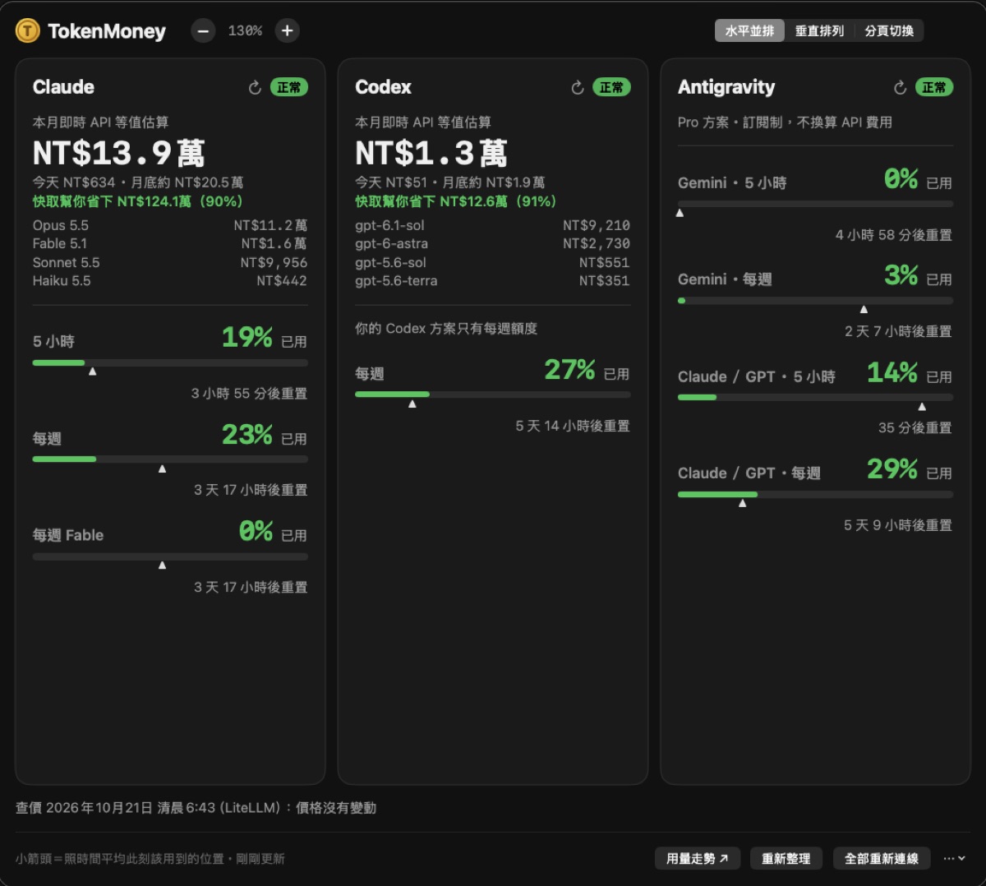Click the Antigravity card title
986x886 pixels.
coord(726,87)
